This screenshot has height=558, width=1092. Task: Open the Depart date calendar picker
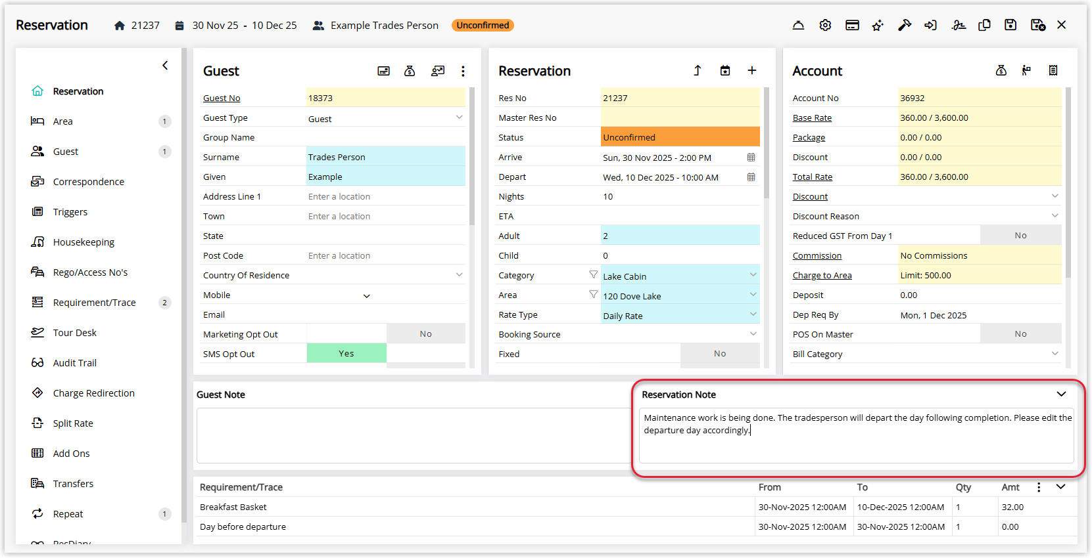click(751, 177)
